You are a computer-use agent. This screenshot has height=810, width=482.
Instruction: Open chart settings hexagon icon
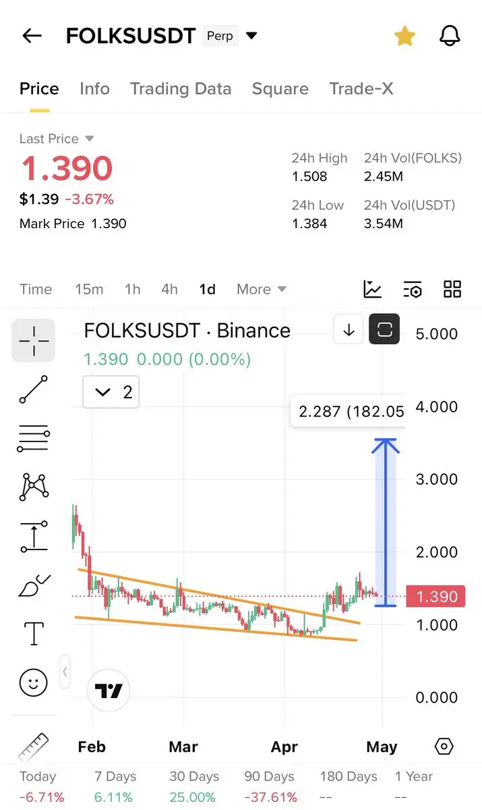(x=444, y=747)
